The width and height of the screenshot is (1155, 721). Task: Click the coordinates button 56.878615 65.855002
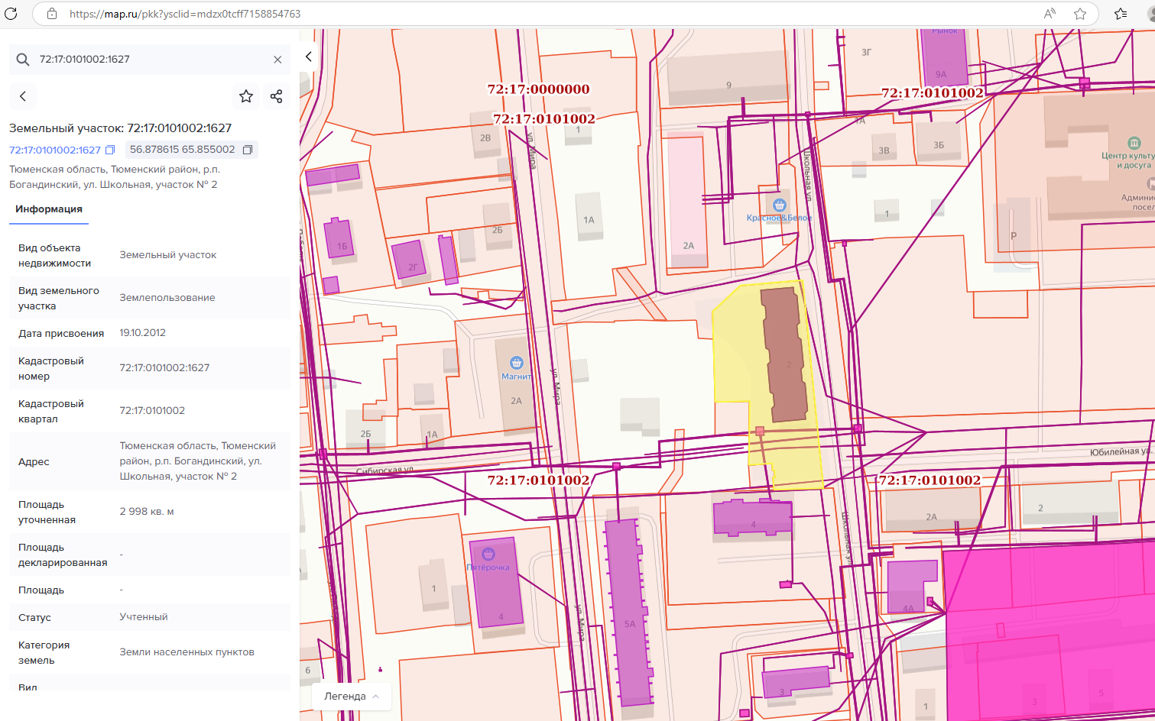click(182, 150)
